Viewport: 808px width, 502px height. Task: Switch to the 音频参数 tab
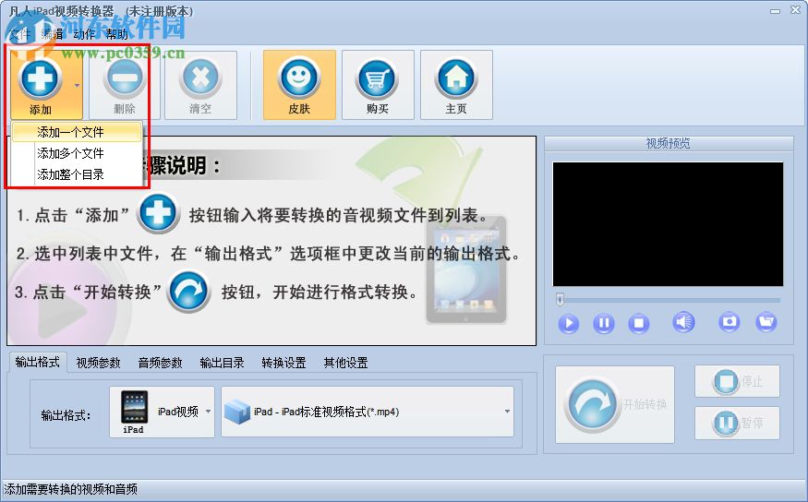click(161, 363)
